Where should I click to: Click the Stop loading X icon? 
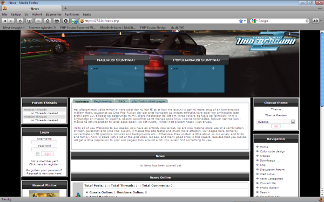38,21
